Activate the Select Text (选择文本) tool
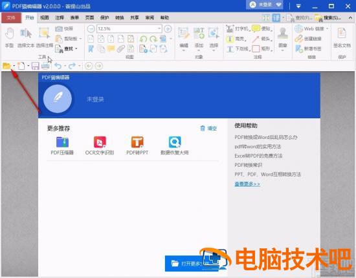The height and width of the screenshot is (278, 356). point(26,37)
